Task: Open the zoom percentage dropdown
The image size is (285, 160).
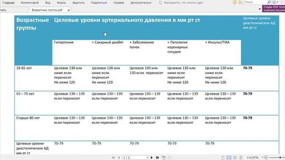Action: click(262, 157)
